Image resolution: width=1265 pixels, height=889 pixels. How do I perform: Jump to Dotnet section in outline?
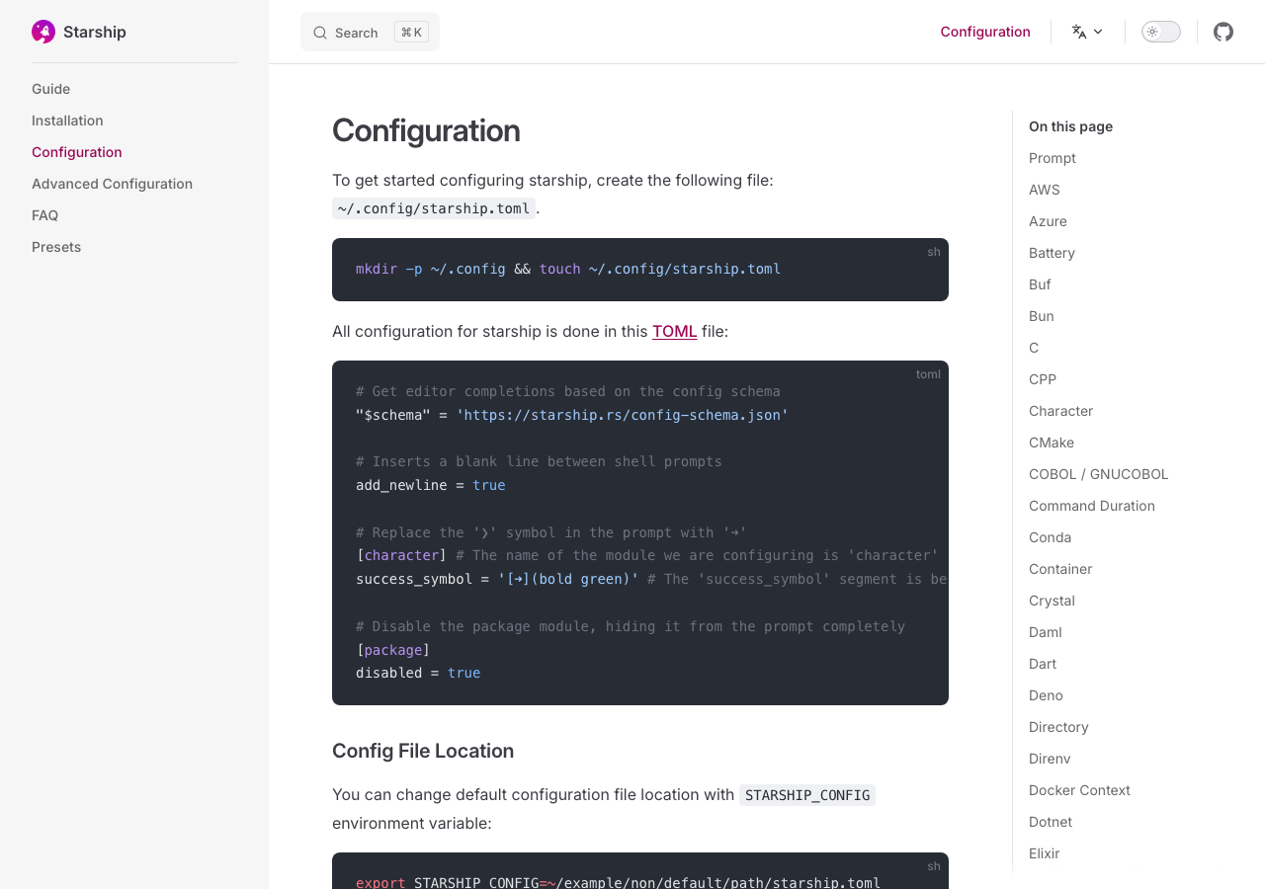click(x=1051, y=822)
